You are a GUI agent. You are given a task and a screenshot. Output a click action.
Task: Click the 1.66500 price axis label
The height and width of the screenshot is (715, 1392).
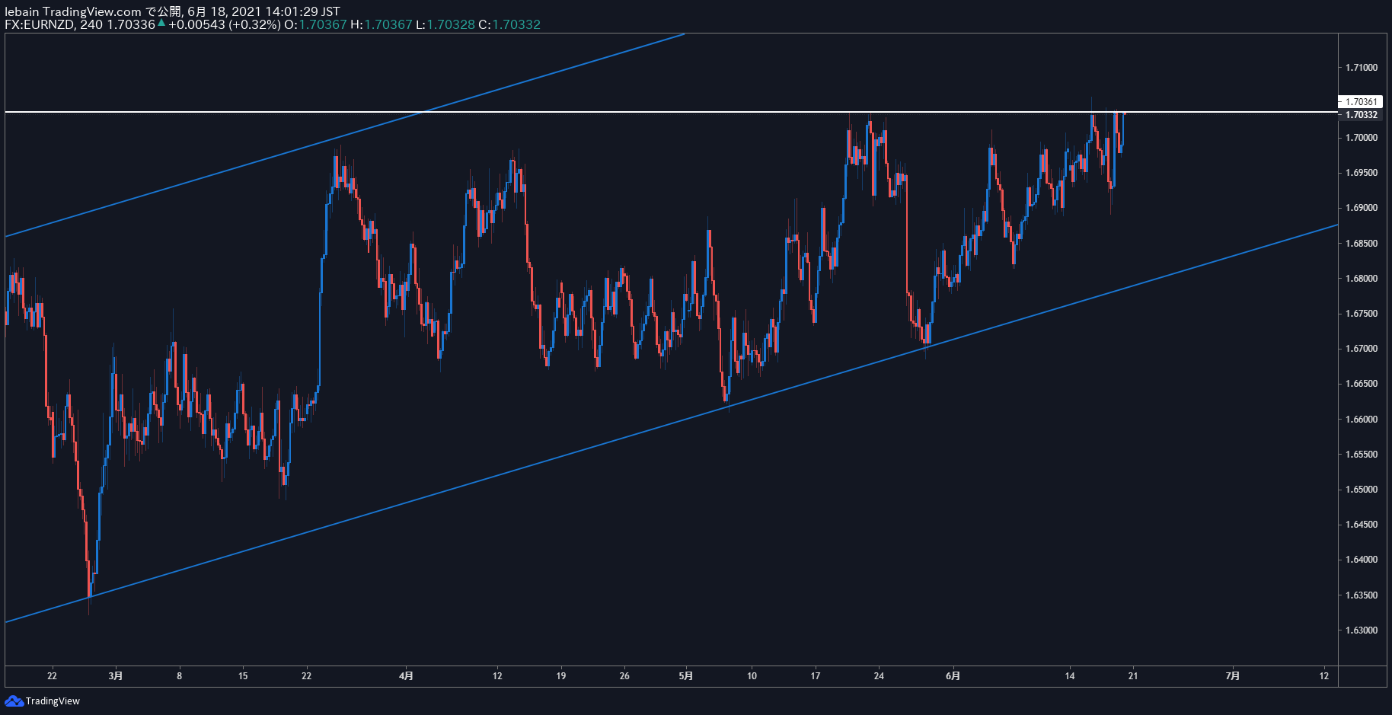tap(1361, 384)
